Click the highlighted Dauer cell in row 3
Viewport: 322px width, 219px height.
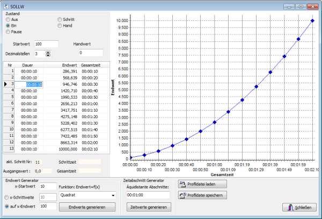coord(29,84)
